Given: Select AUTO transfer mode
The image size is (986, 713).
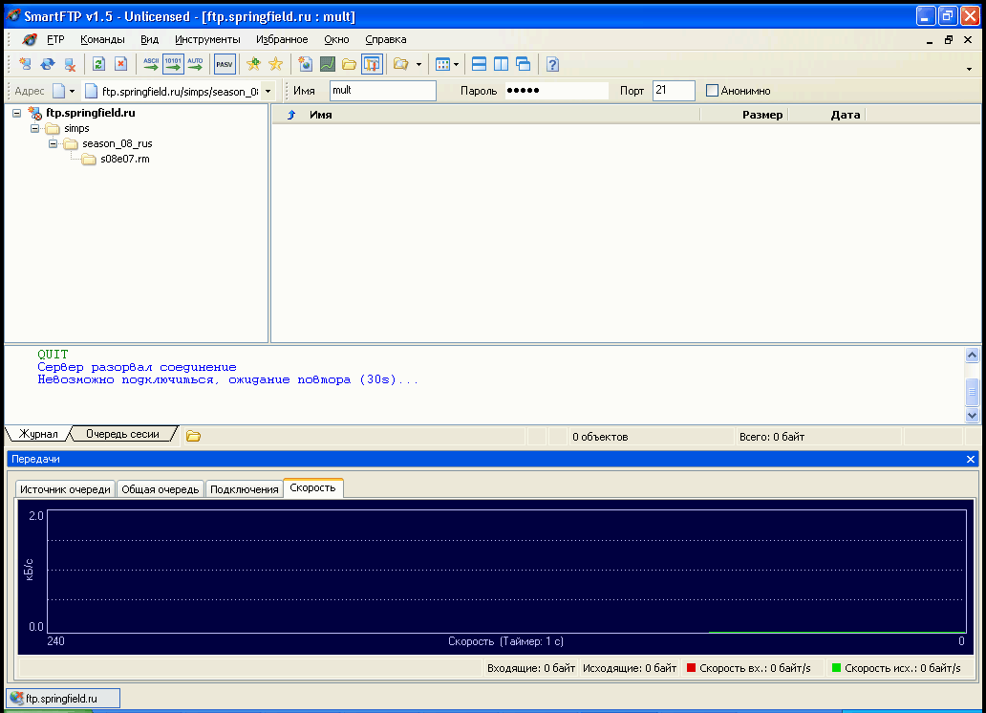Looking at the screenshot, I should [195, 64].
